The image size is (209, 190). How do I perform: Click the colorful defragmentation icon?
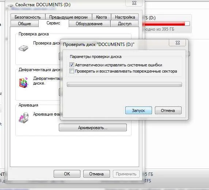click(23, 82)
